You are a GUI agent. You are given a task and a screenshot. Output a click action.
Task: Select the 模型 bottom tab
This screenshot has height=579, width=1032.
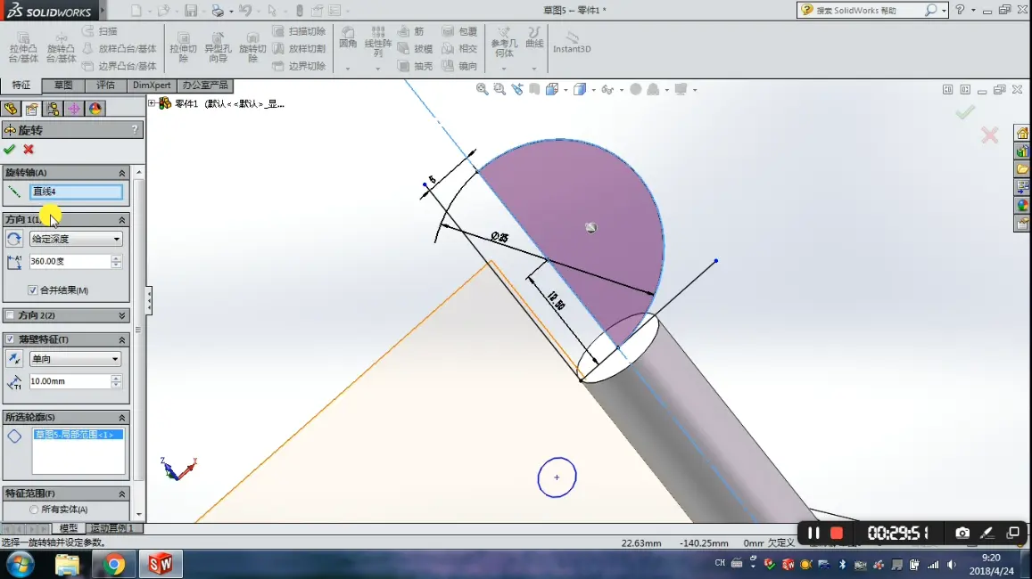click(69, 528)
